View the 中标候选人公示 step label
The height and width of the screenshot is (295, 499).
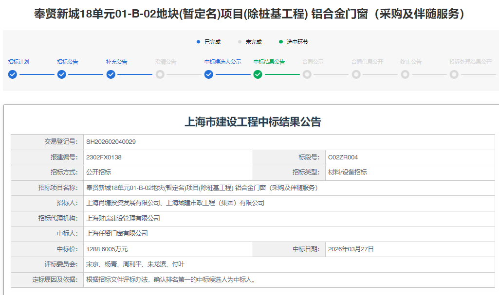[223, 62]
